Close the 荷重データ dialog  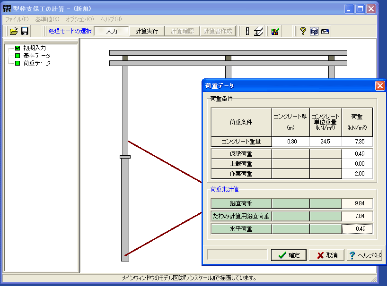coord(380,86)
